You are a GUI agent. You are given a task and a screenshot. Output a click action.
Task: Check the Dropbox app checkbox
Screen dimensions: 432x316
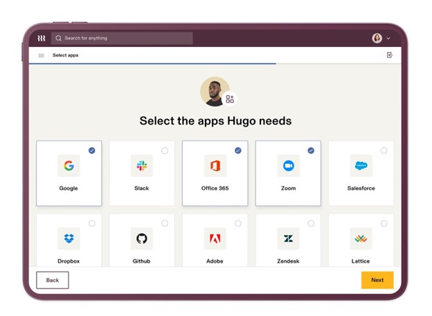[92, 223]
